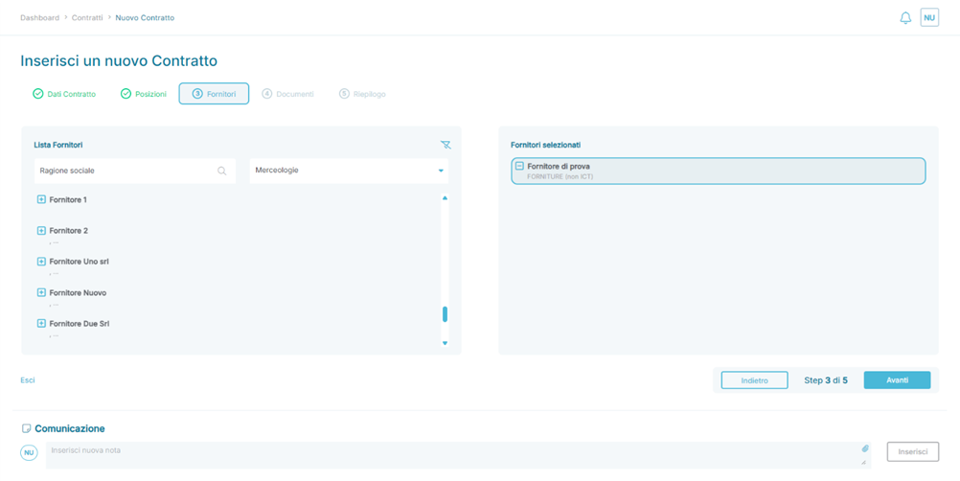Open the Merceologie dropdown
960x481 pixels.
[349, 171]
